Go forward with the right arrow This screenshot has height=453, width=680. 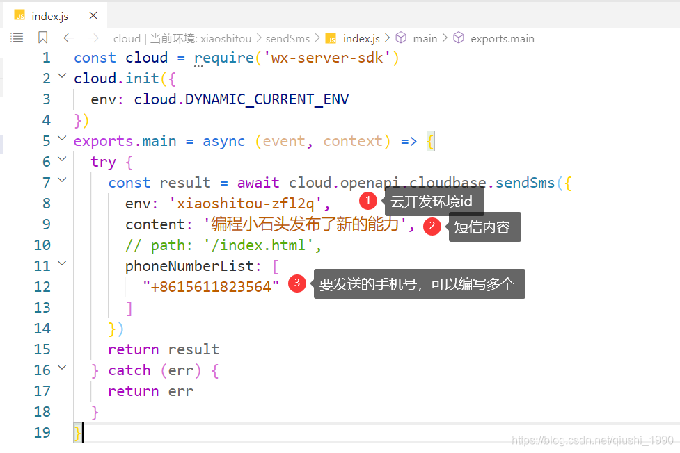(x=93, y=38)
